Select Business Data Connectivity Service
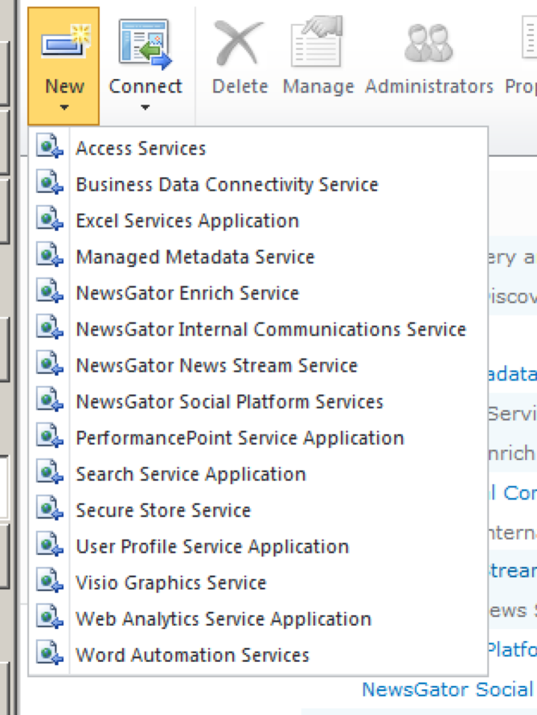 [227, 185]
